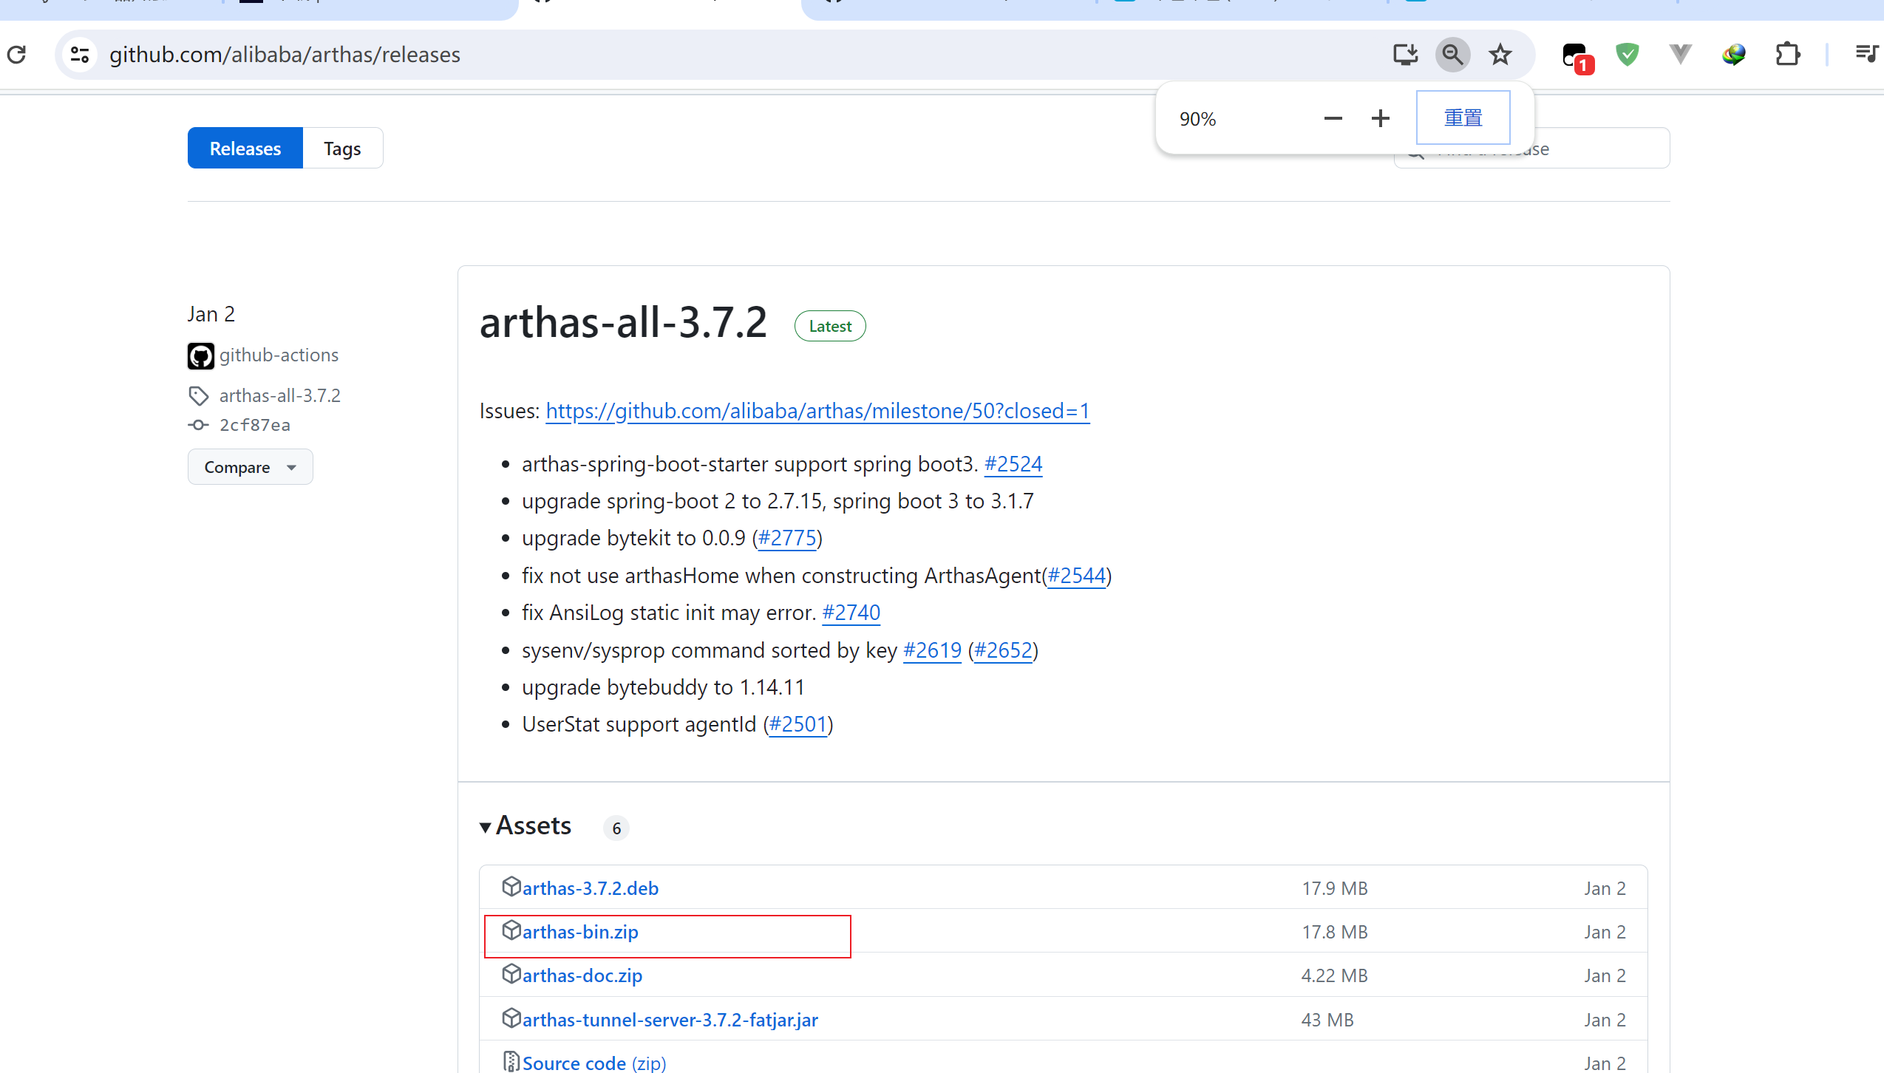Click the URL address bar field
1884x1073 pixels.
[739, 54]
